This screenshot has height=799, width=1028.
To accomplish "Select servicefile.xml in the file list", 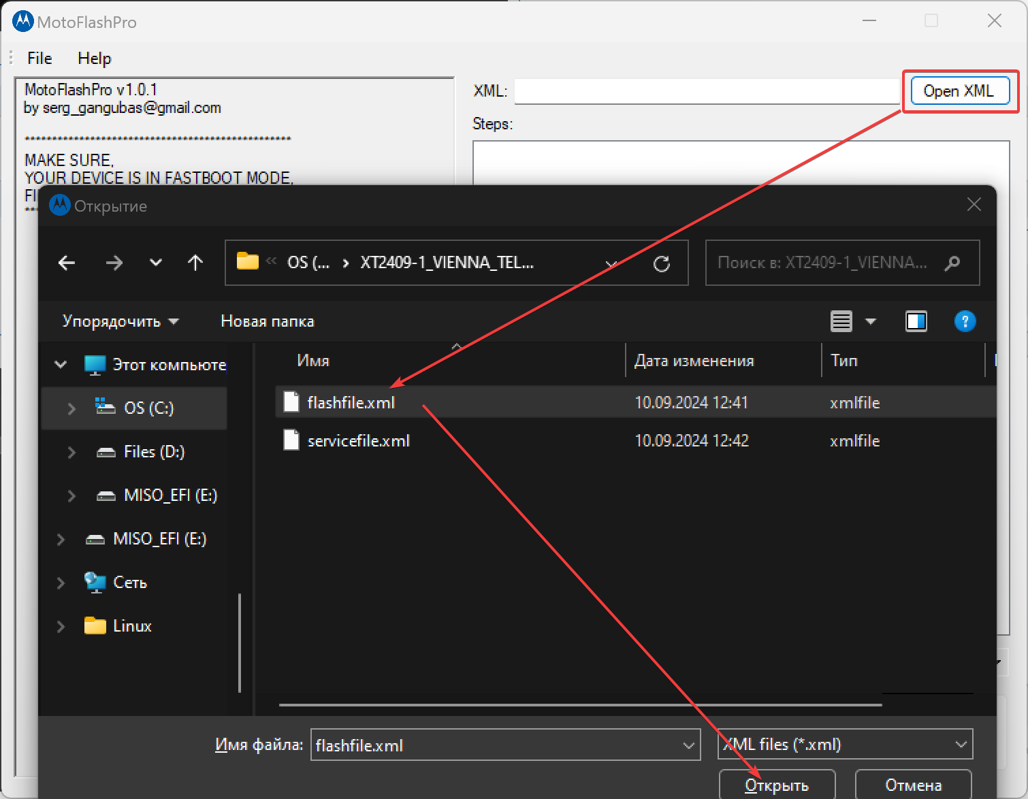I will 358,441.
